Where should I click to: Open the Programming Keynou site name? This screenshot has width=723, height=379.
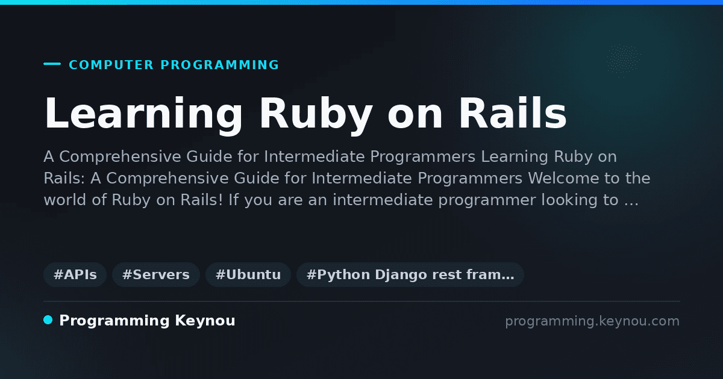pos(147,321)
